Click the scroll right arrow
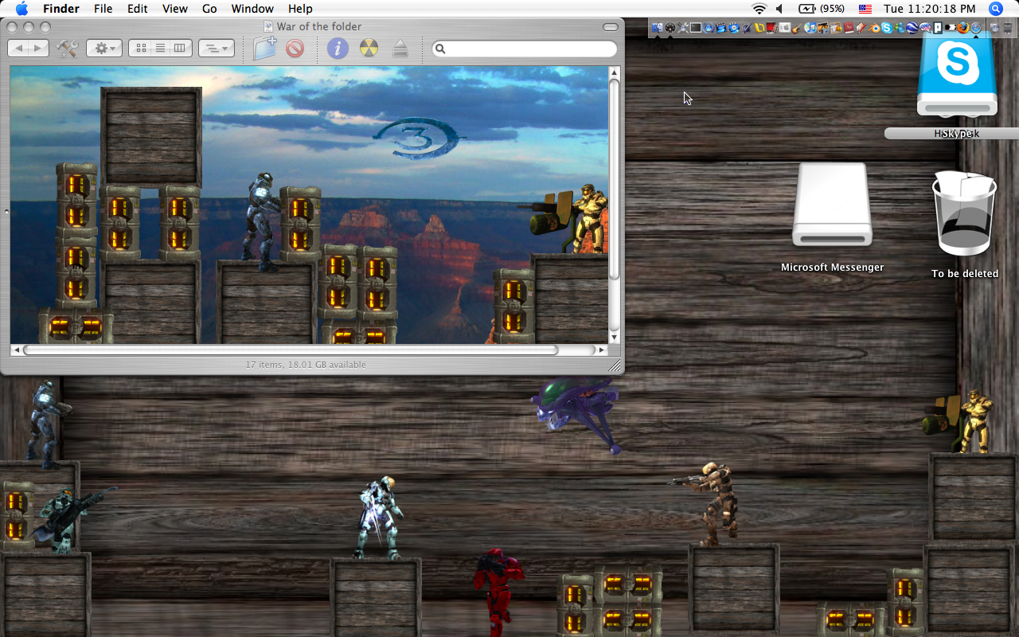The width and height of the screenshot is (1019, 637). tap(602, 350)
